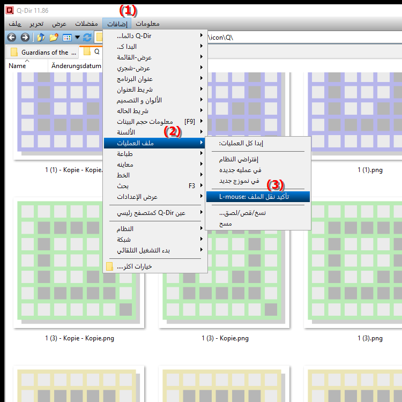Open the مفضلات menu
This screenshot has width=402, height=402.
86,24
